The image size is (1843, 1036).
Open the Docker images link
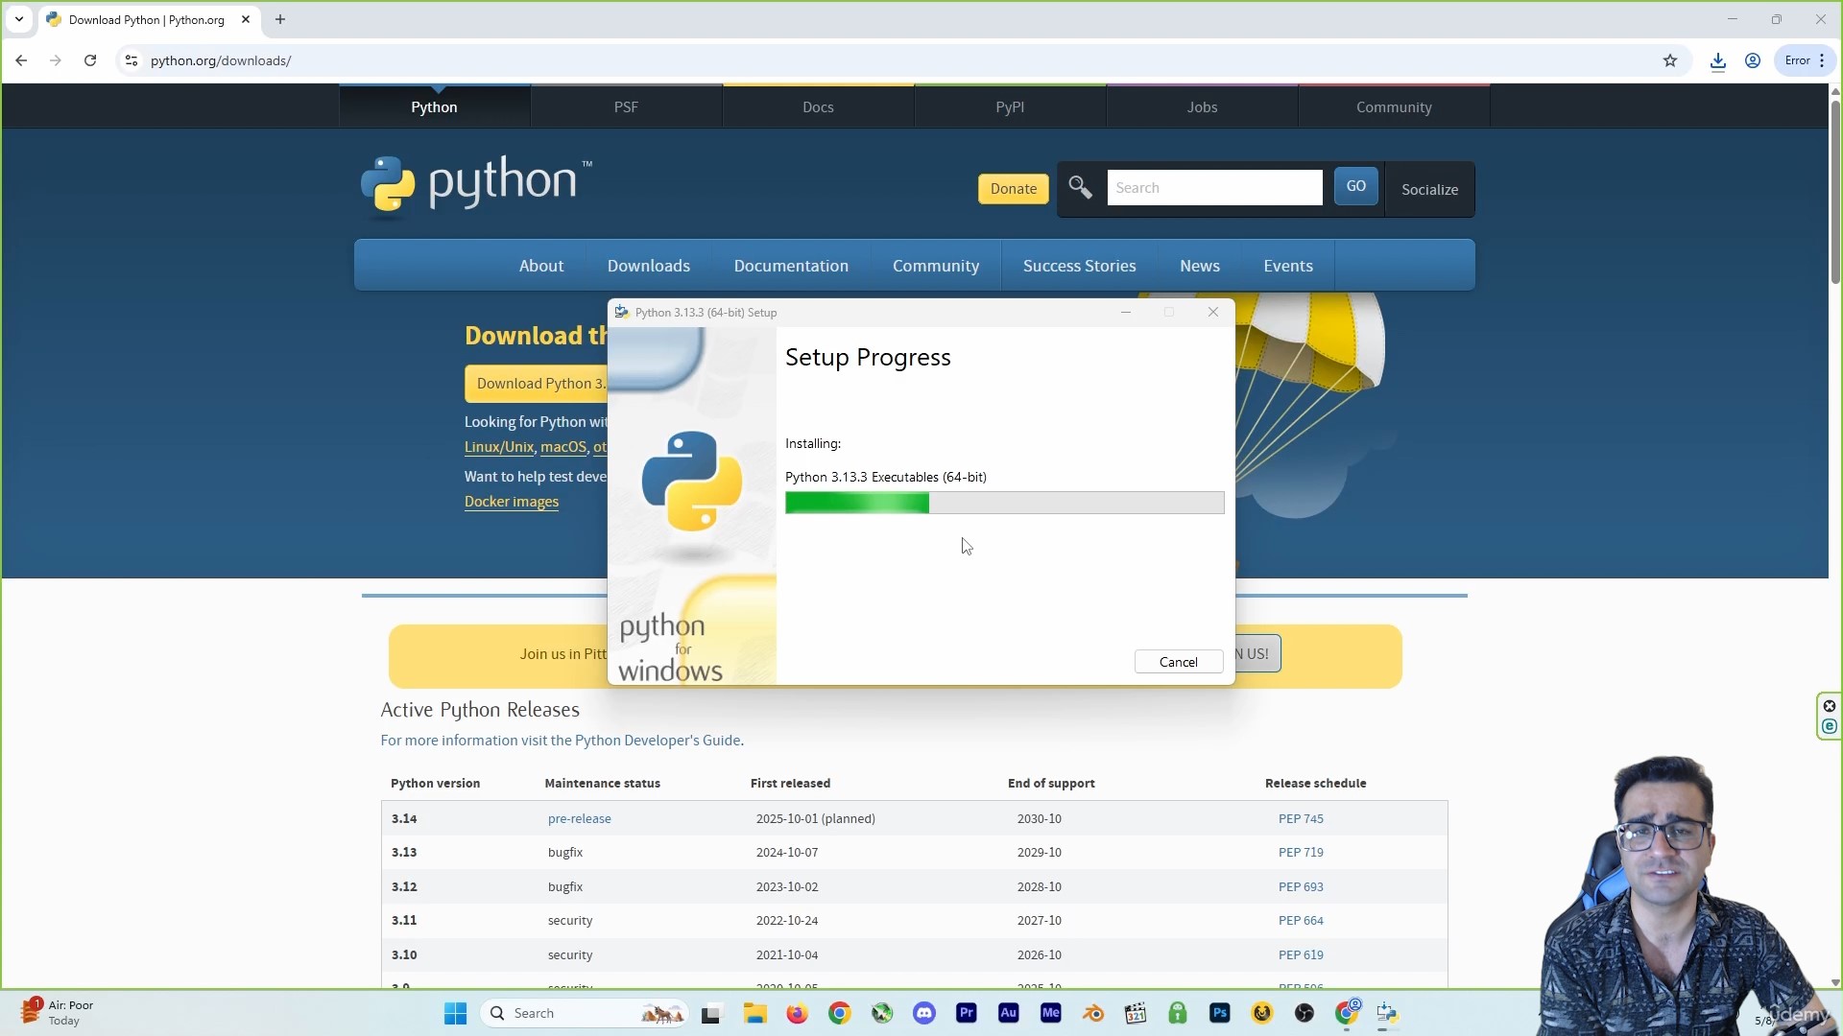pos(512,502)
